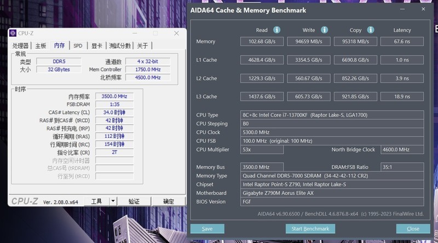Click the Memory Copy value 95318 MB/s

(355, 42)
